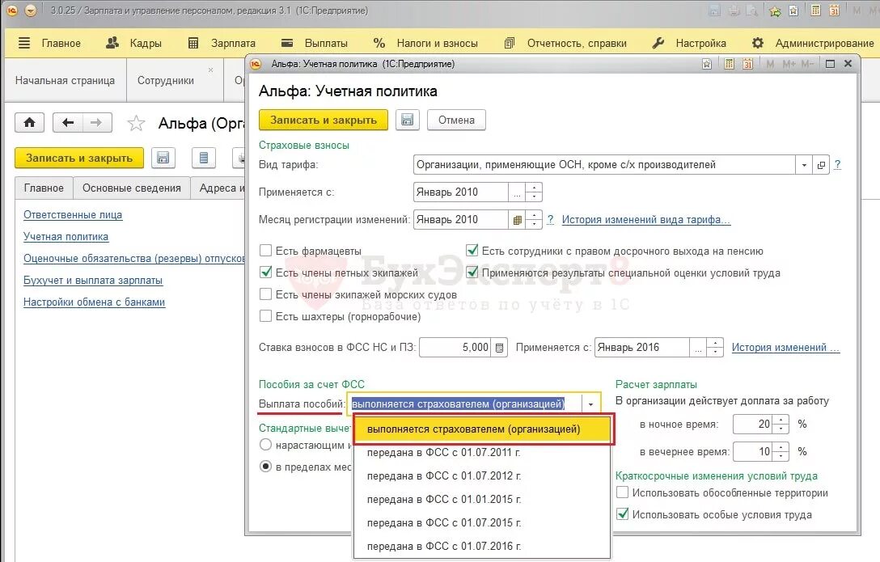Viewport: 880px width, 562px height.
Task: Open the calculator icon in dialog title bar
Action: coord(729,64)
